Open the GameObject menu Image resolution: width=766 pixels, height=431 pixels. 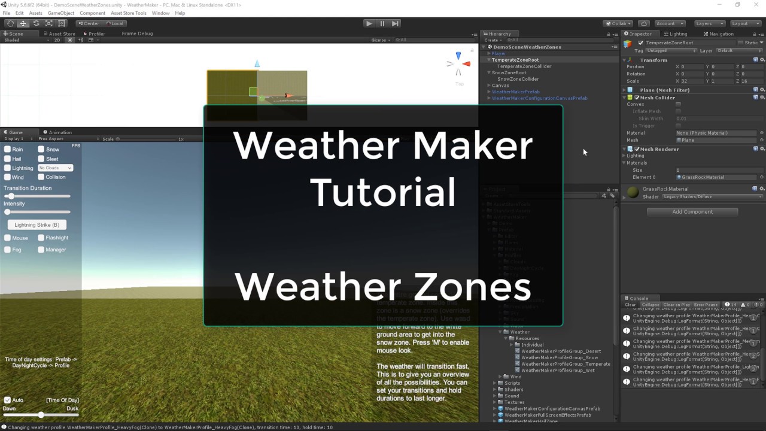click(x=61, y=13)
